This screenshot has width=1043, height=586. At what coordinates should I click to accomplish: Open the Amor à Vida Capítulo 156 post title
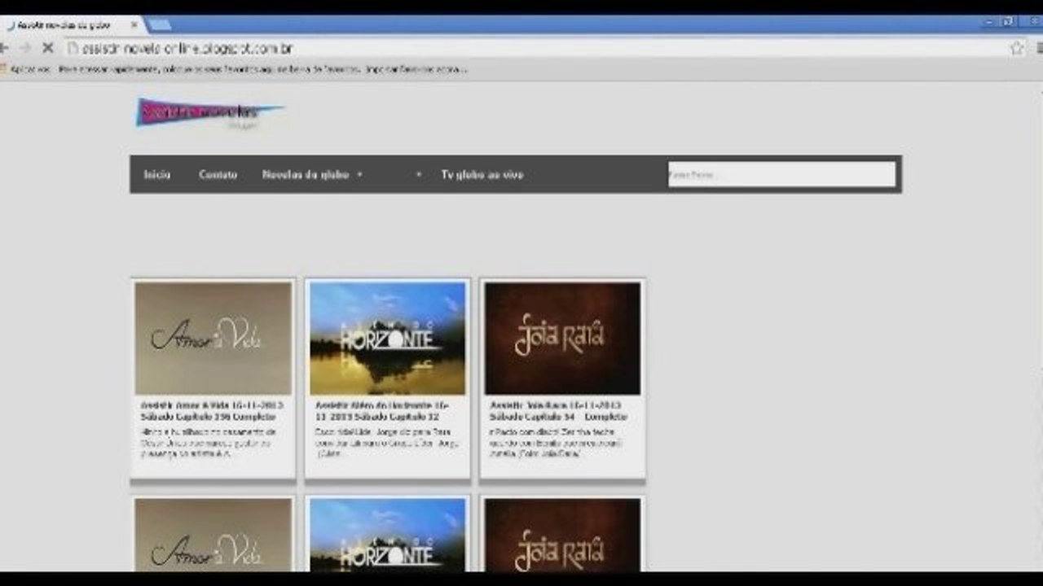(x=212, y=411)
